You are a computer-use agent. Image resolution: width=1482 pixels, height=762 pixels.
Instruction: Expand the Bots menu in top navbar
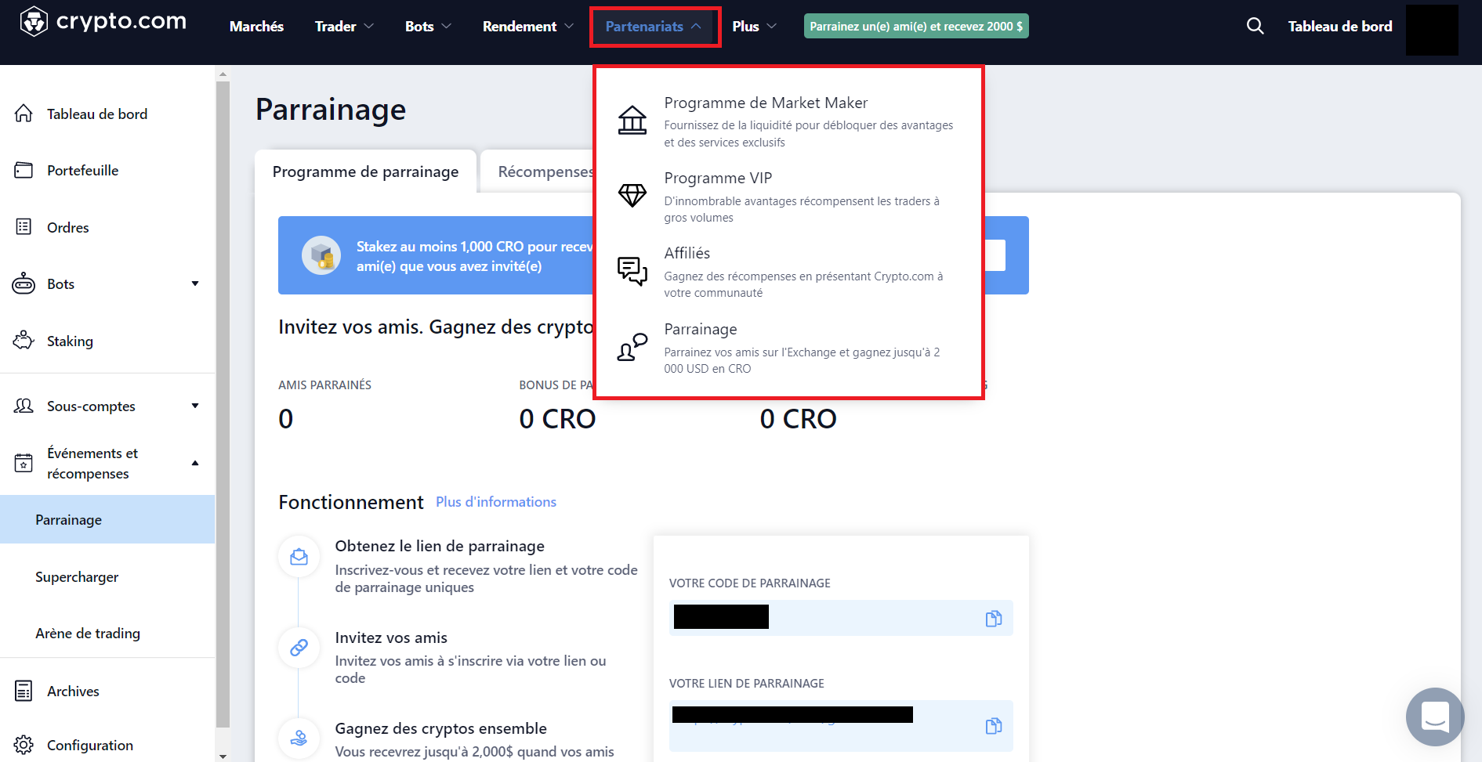coord(428,26)
